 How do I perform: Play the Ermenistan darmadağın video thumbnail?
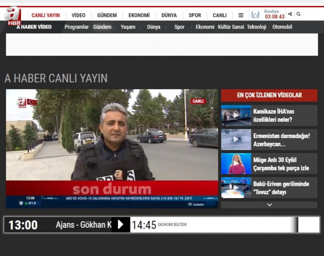pos(236,139)
